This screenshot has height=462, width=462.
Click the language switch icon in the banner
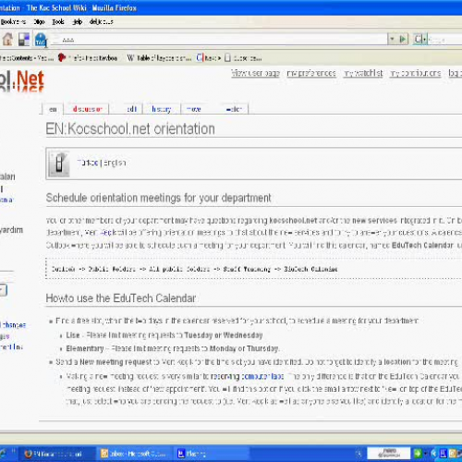(x=59, y=164)
